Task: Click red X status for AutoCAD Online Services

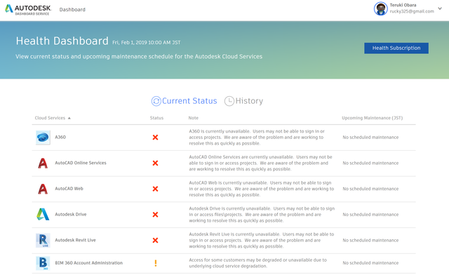Action: (x=155, y=163)
